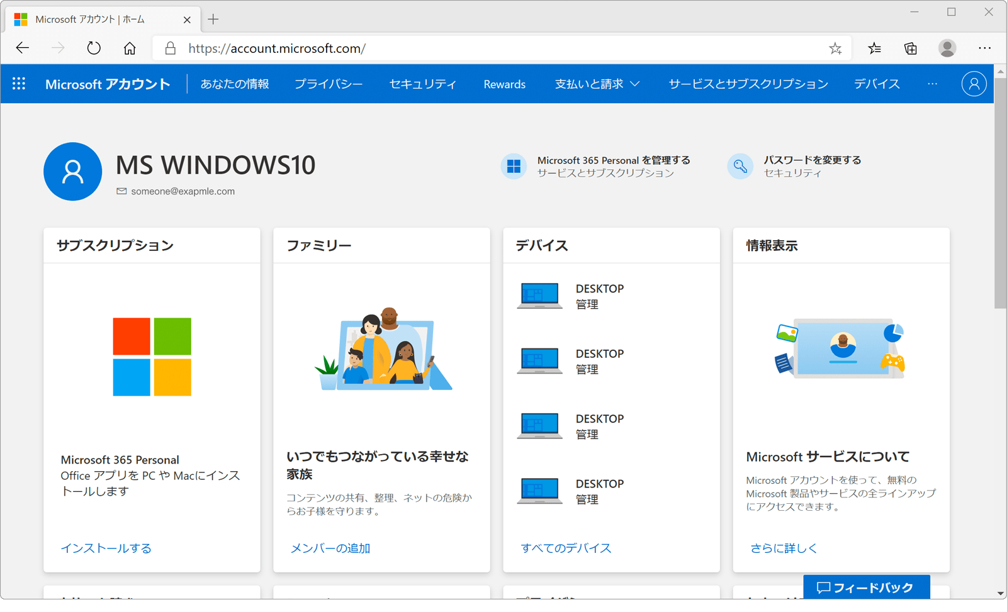Open the フィードバック button
1007x612 pixels.
867,587
